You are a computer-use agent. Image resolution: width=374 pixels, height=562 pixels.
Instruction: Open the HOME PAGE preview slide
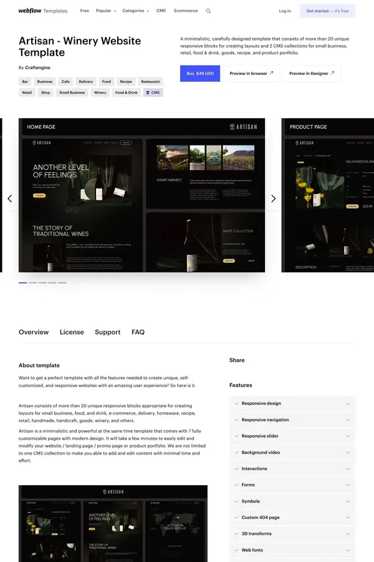coord(141,195)
